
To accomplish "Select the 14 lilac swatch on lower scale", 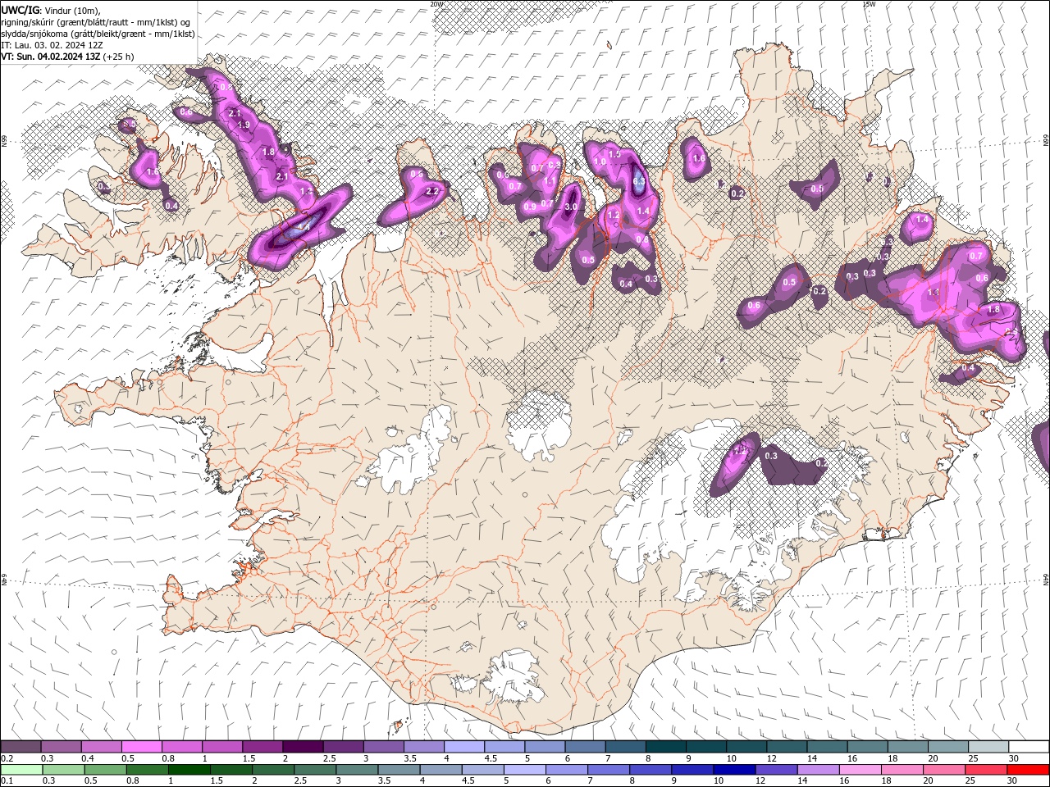I will [818, 770].
